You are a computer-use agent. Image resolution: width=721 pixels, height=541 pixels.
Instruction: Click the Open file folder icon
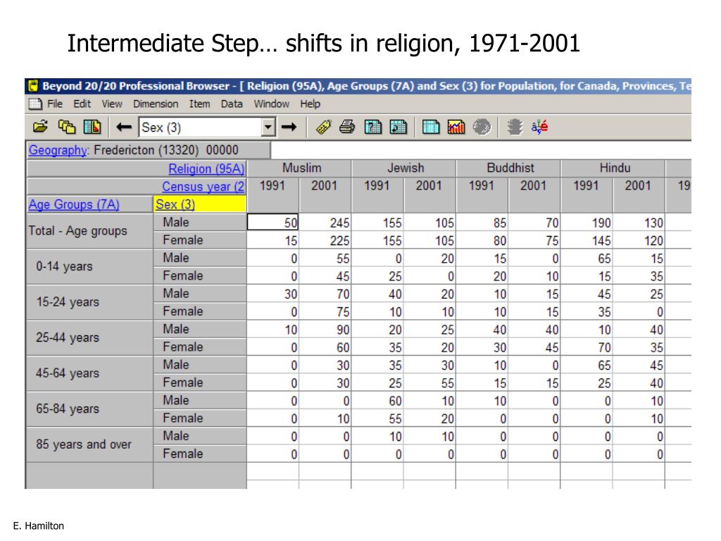(40, 127)
